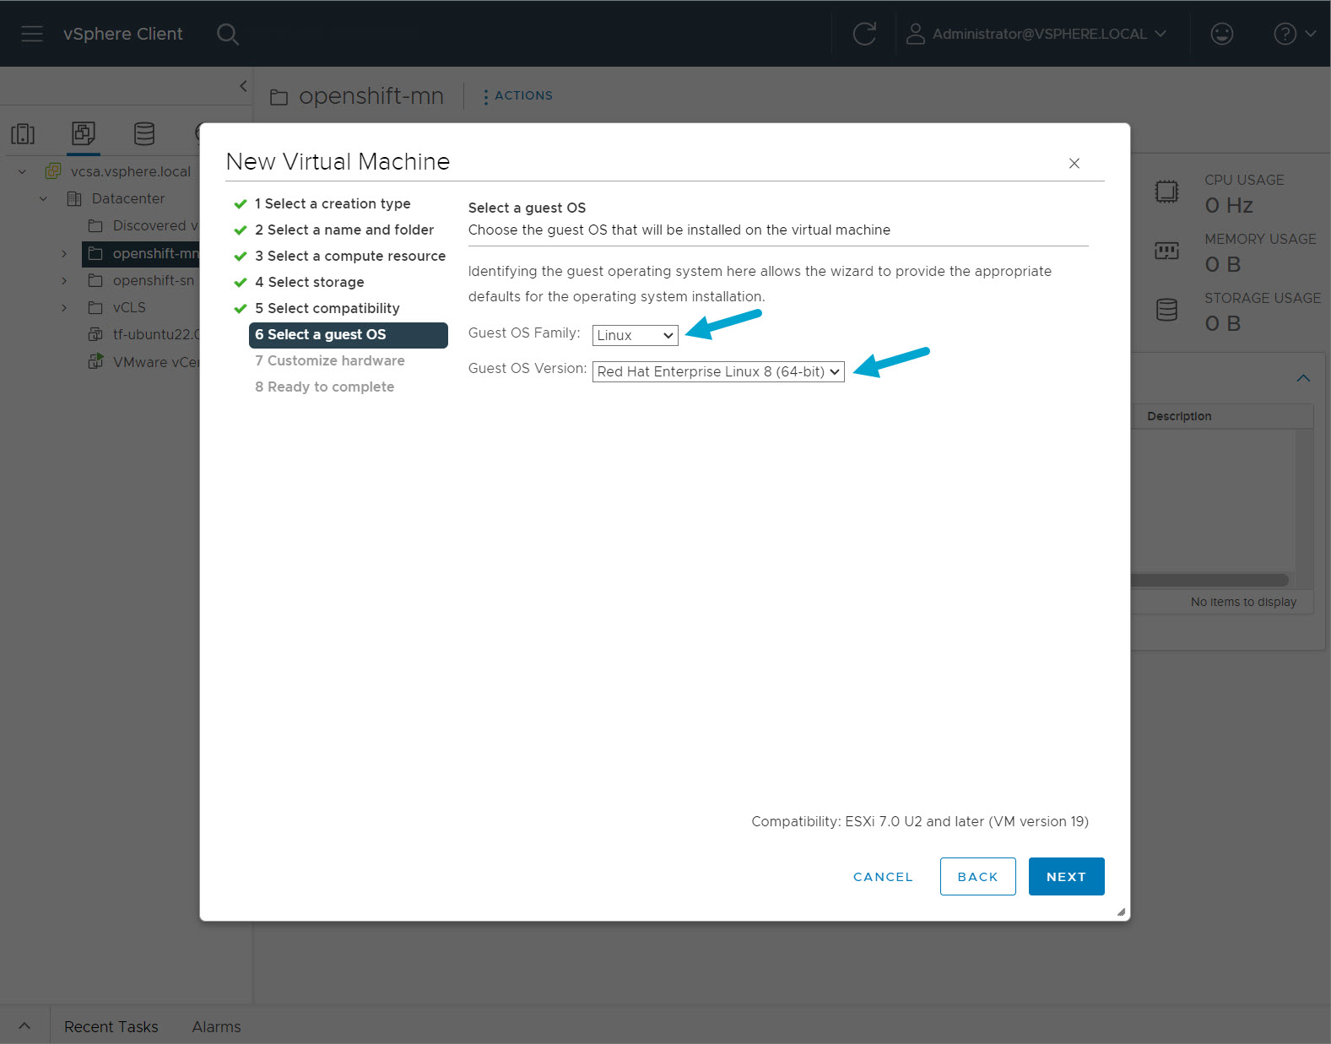Switch to Hosts and Clusters view icon
Viewport: 1331px width, 1044px height.
[x=23, y=133]
